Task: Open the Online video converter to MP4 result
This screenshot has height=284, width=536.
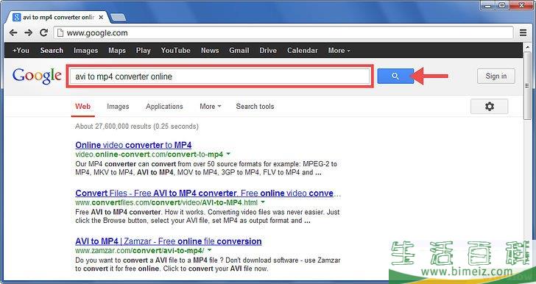Action: point(133,145)
